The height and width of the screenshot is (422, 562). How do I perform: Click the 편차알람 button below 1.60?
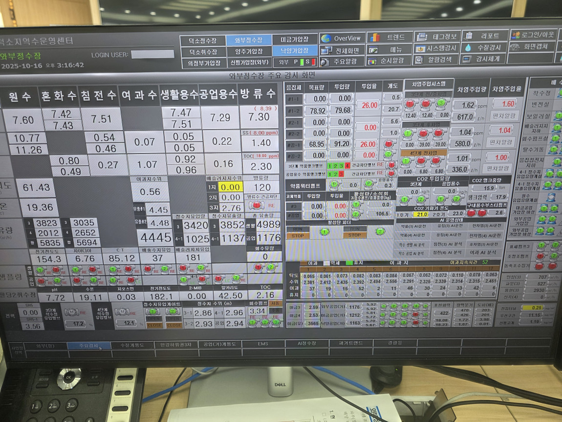coord(504,116)
